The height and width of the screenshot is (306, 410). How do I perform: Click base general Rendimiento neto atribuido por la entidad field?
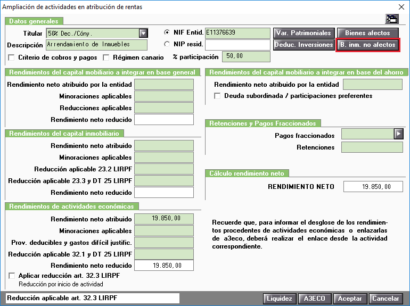click(164, 85)
